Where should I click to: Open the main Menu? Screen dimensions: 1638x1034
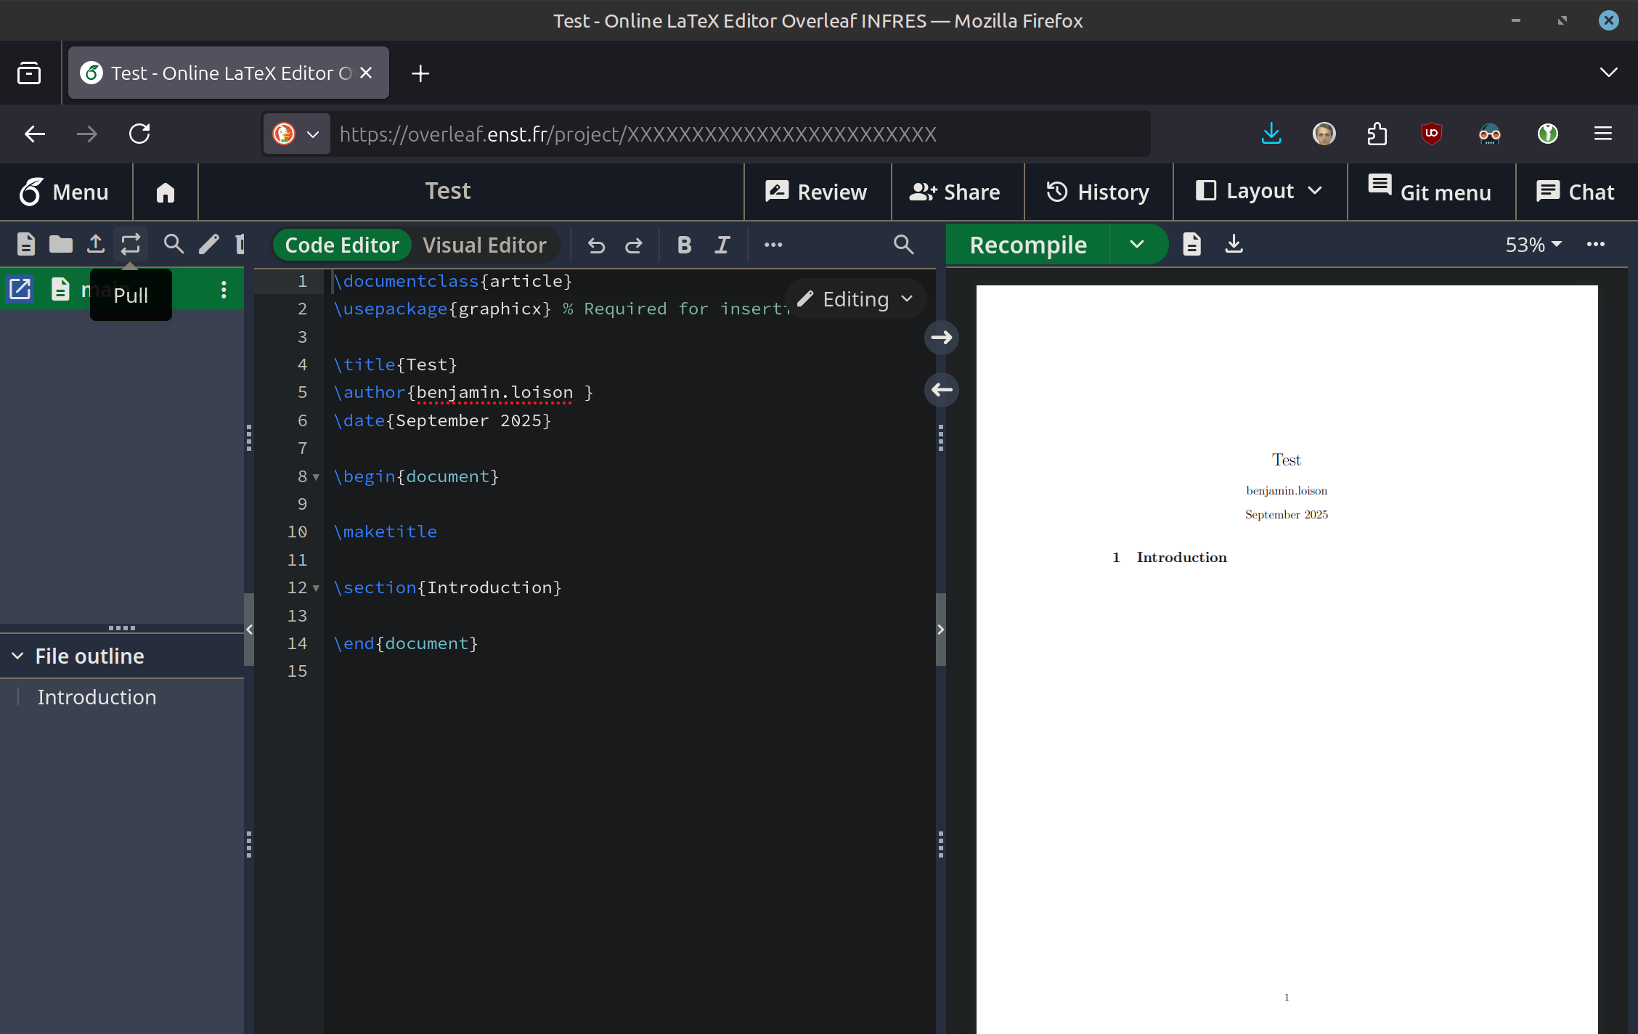point(65,192)
